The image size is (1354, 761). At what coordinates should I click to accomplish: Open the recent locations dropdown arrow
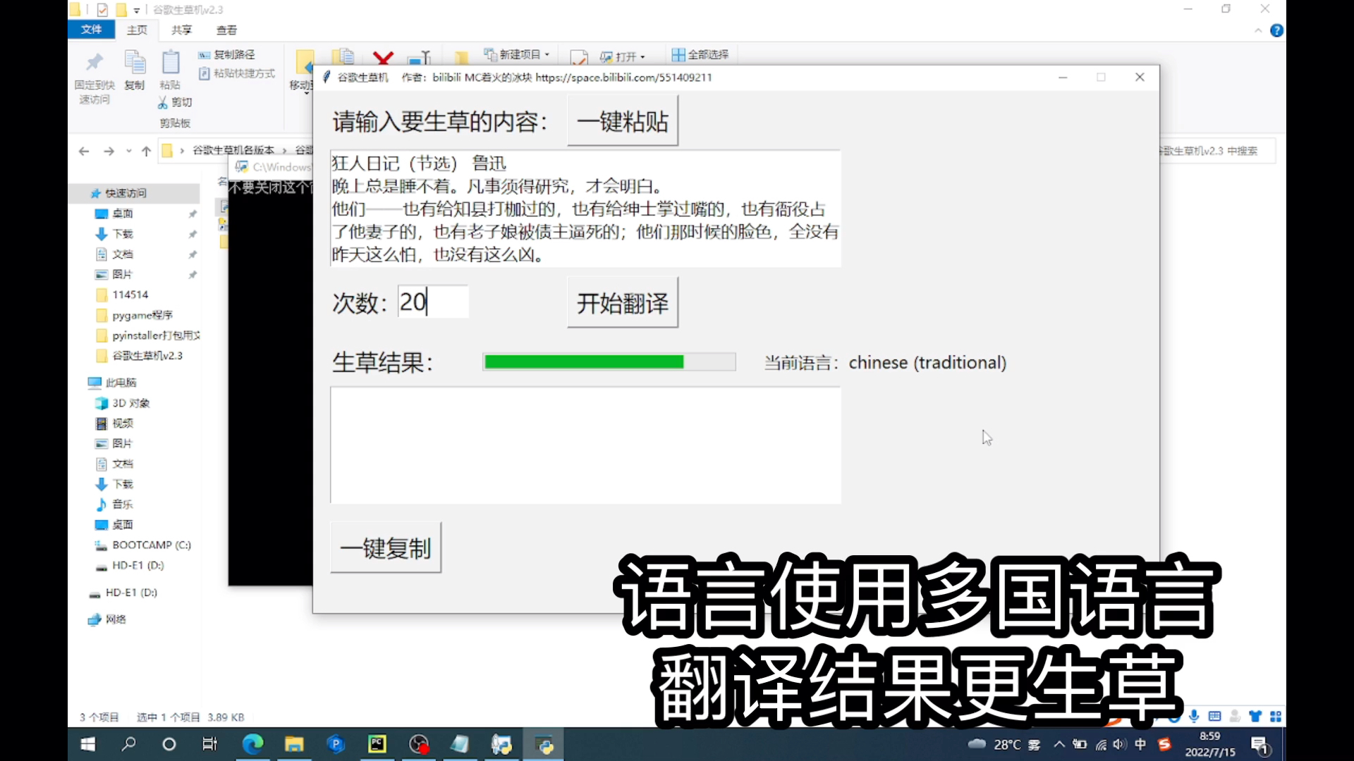tap(128, 151)
